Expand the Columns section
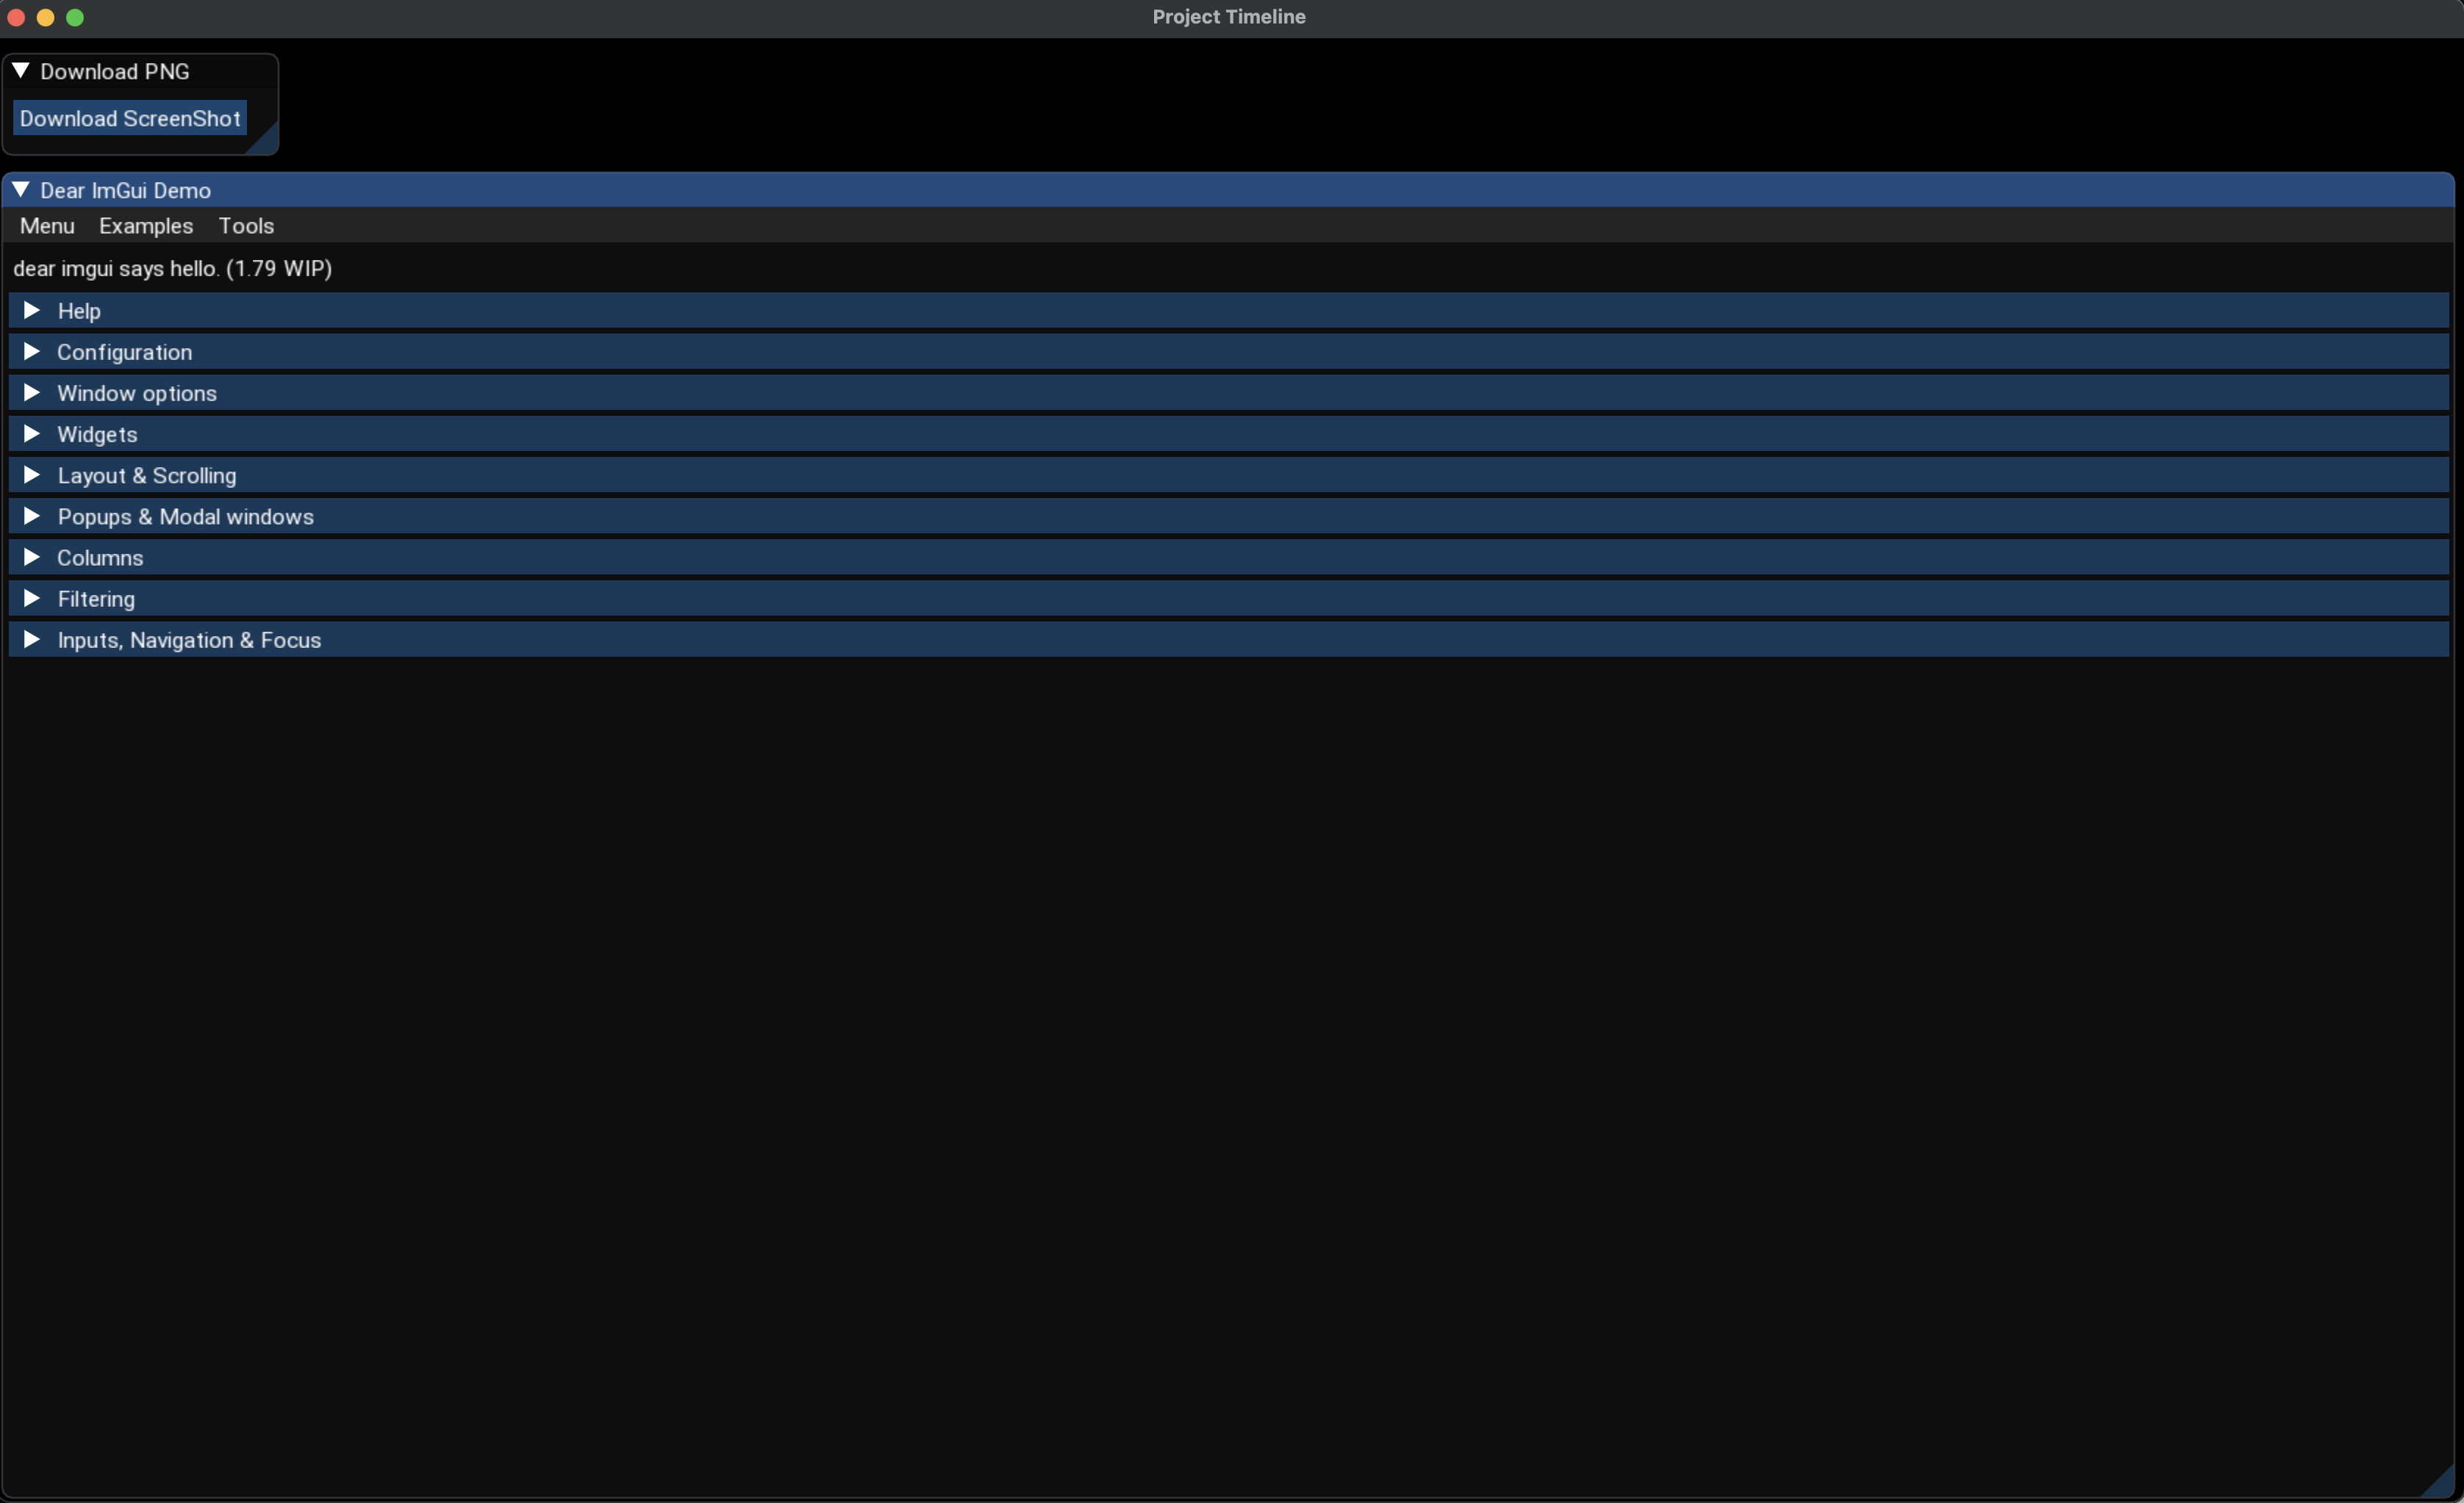The image size is (2464, 1503). click(x=100, y=557)
